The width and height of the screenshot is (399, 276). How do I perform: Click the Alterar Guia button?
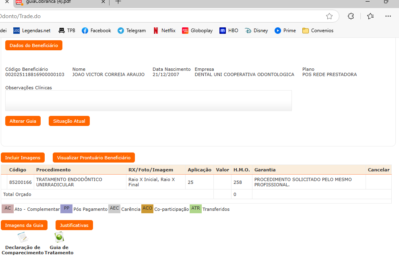click(23, 121)
